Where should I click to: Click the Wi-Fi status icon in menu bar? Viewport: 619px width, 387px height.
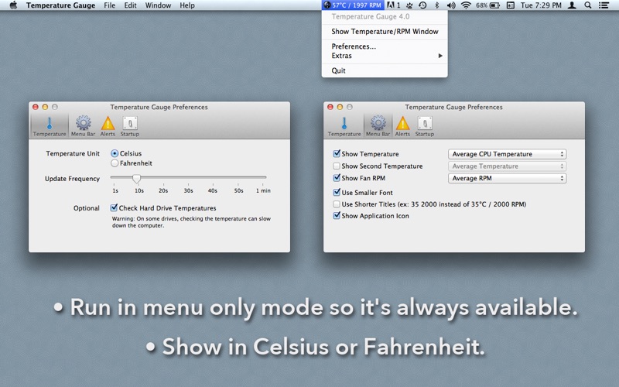coord(466,5)
